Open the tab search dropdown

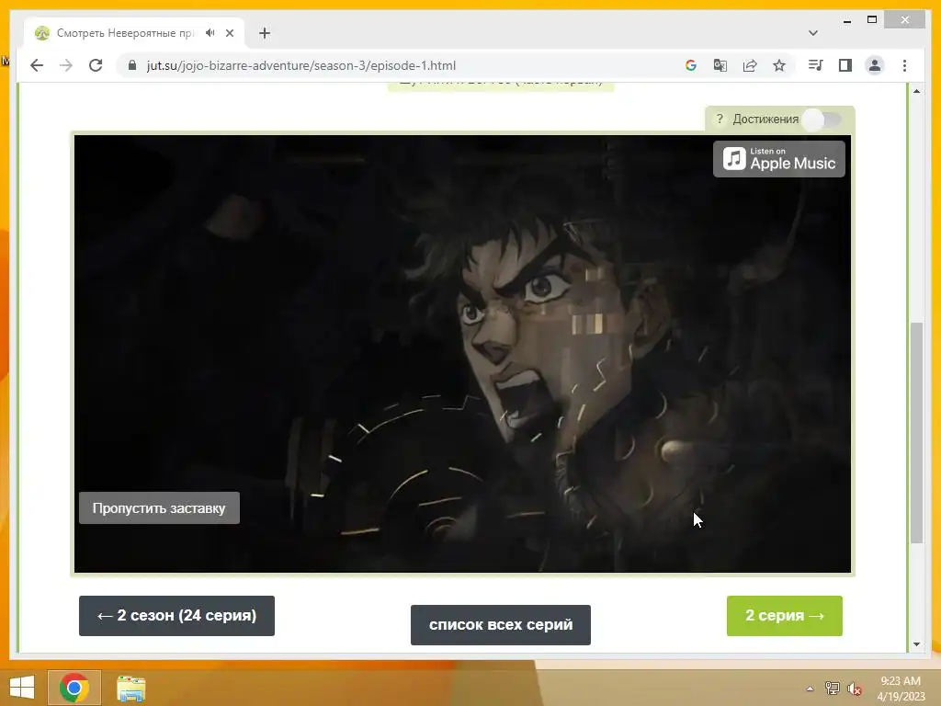point(813,33)
